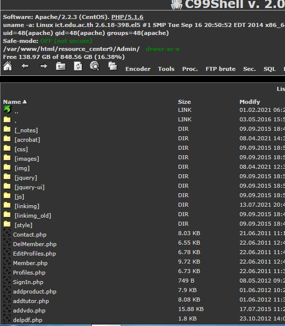Click the folder icon beside [linkimg_old]
Screen dimensions: 285x326
point(7,215)
